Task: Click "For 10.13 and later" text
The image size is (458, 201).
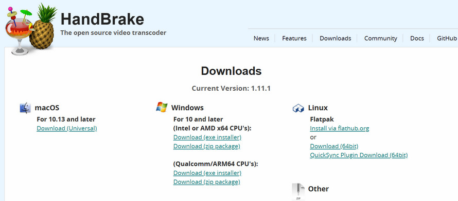Action: click(66, 119)
